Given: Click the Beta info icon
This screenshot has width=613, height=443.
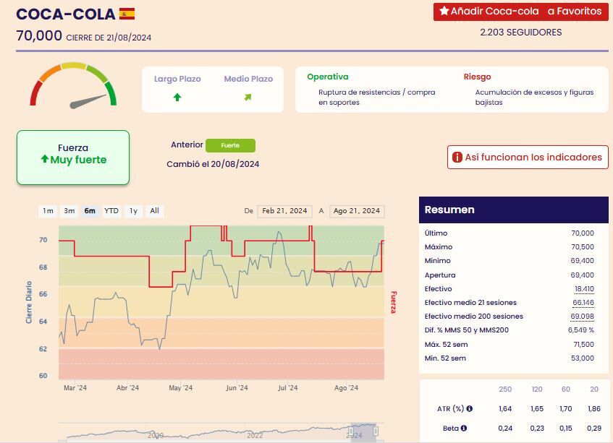Looking at the screenshot, I should coord(464,428).
